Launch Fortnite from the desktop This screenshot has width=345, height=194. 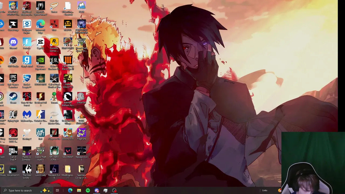tap(27, 43)
